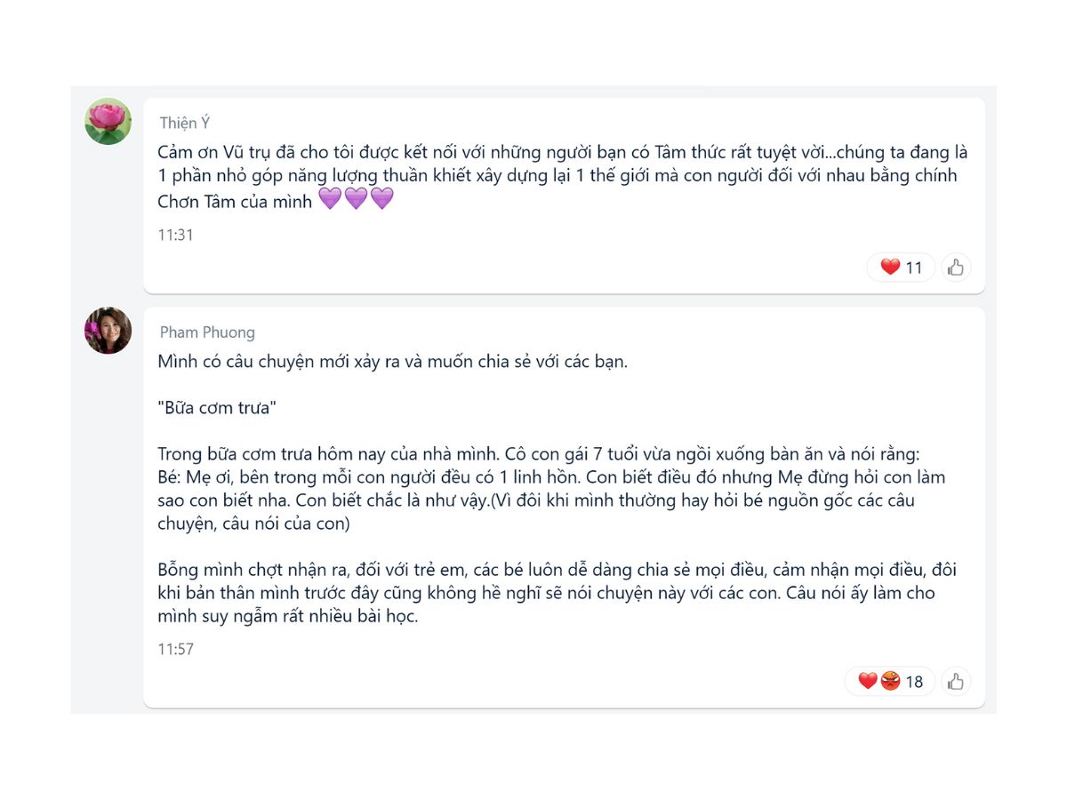
Task: Click the paragraph starting "Bỗng mình chợt nhận ra"
Action: (557, 593)
